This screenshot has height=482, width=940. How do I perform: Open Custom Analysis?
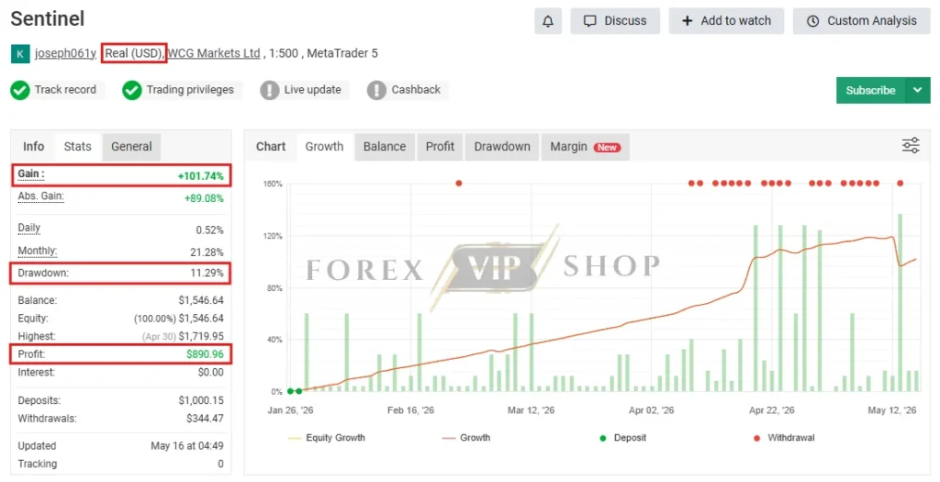[x=861, y=21]
